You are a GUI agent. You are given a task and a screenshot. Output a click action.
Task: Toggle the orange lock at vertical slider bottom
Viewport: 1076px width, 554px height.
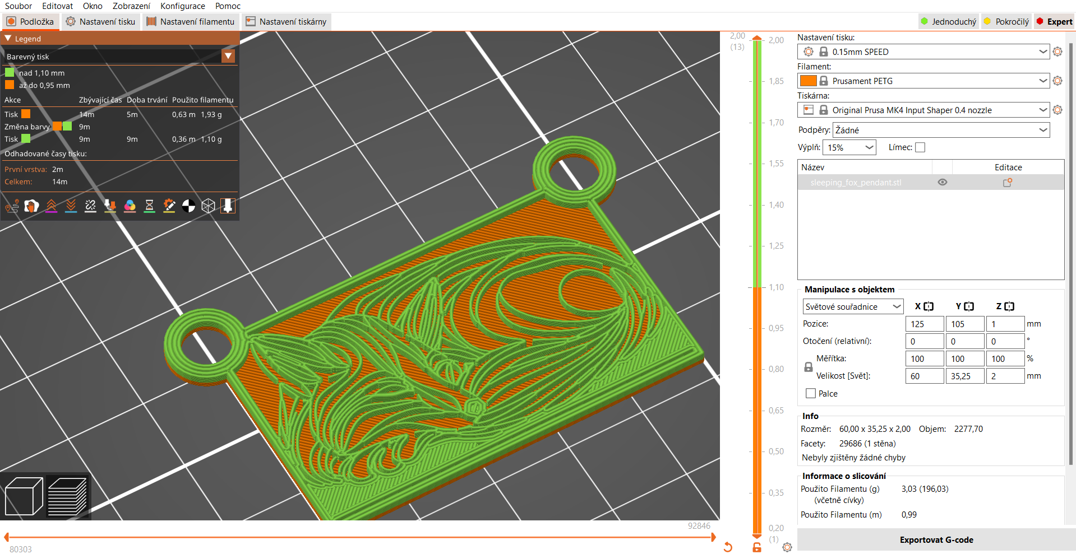[757, 547]
